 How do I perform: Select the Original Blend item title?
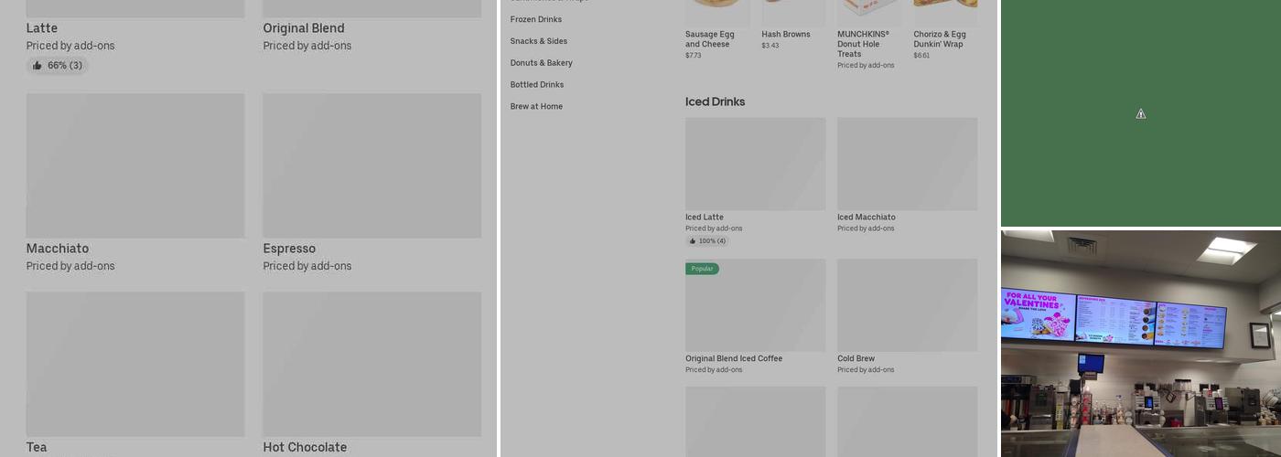point(304,28)
